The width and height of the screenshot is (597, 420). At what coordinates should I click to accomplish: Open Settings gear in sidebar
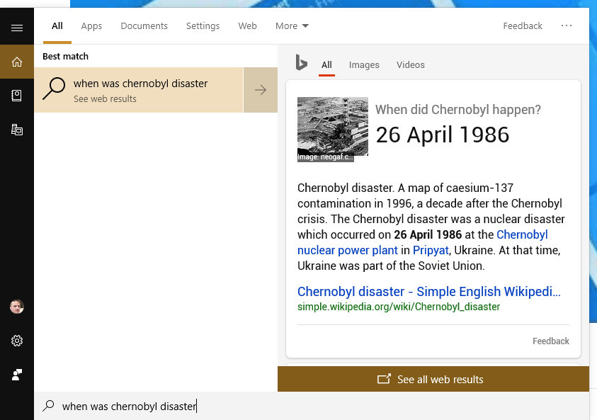pos(17,341)
